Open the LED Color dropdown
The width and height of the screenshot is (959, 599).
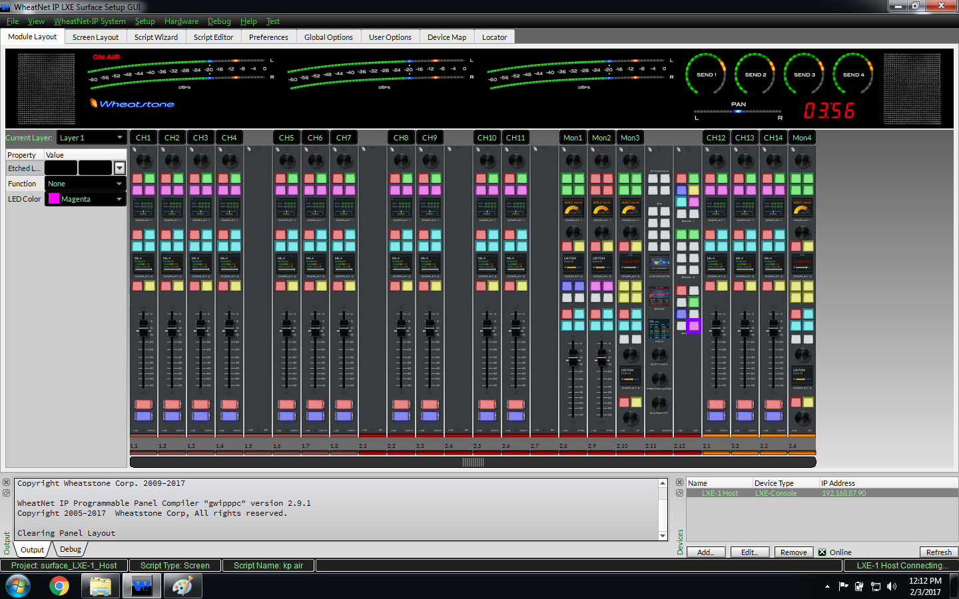[85, 199]
